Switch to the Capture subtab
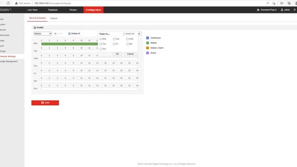This screenshot has height=167, width=297. (54, 18)
